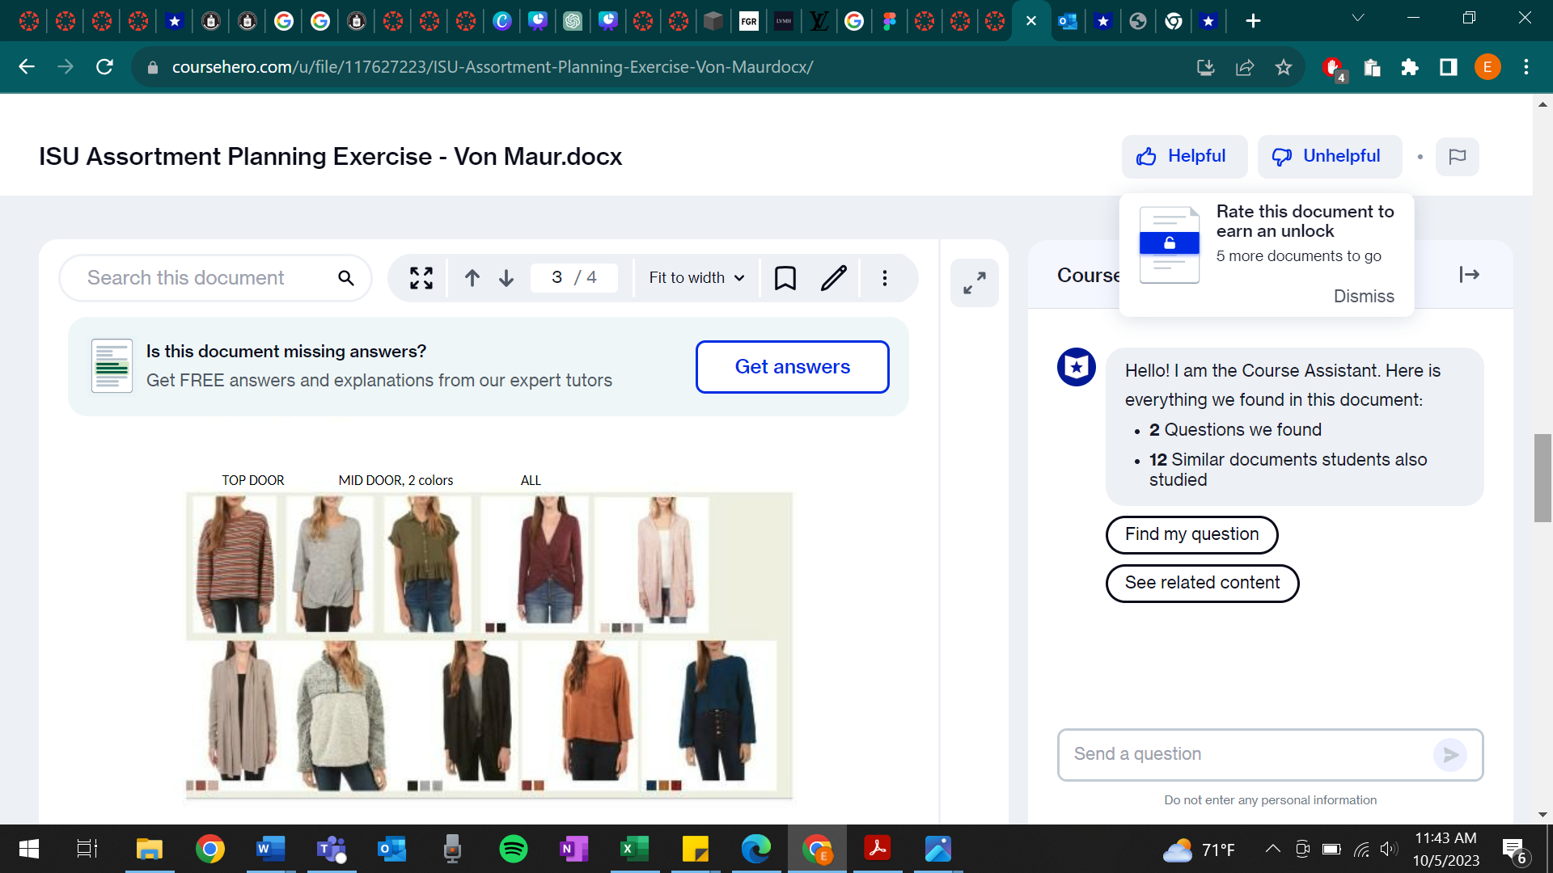The height and width of the screenshot is (873, 1553).
Task: Open document toolbar more options
Action: (885, 278)
